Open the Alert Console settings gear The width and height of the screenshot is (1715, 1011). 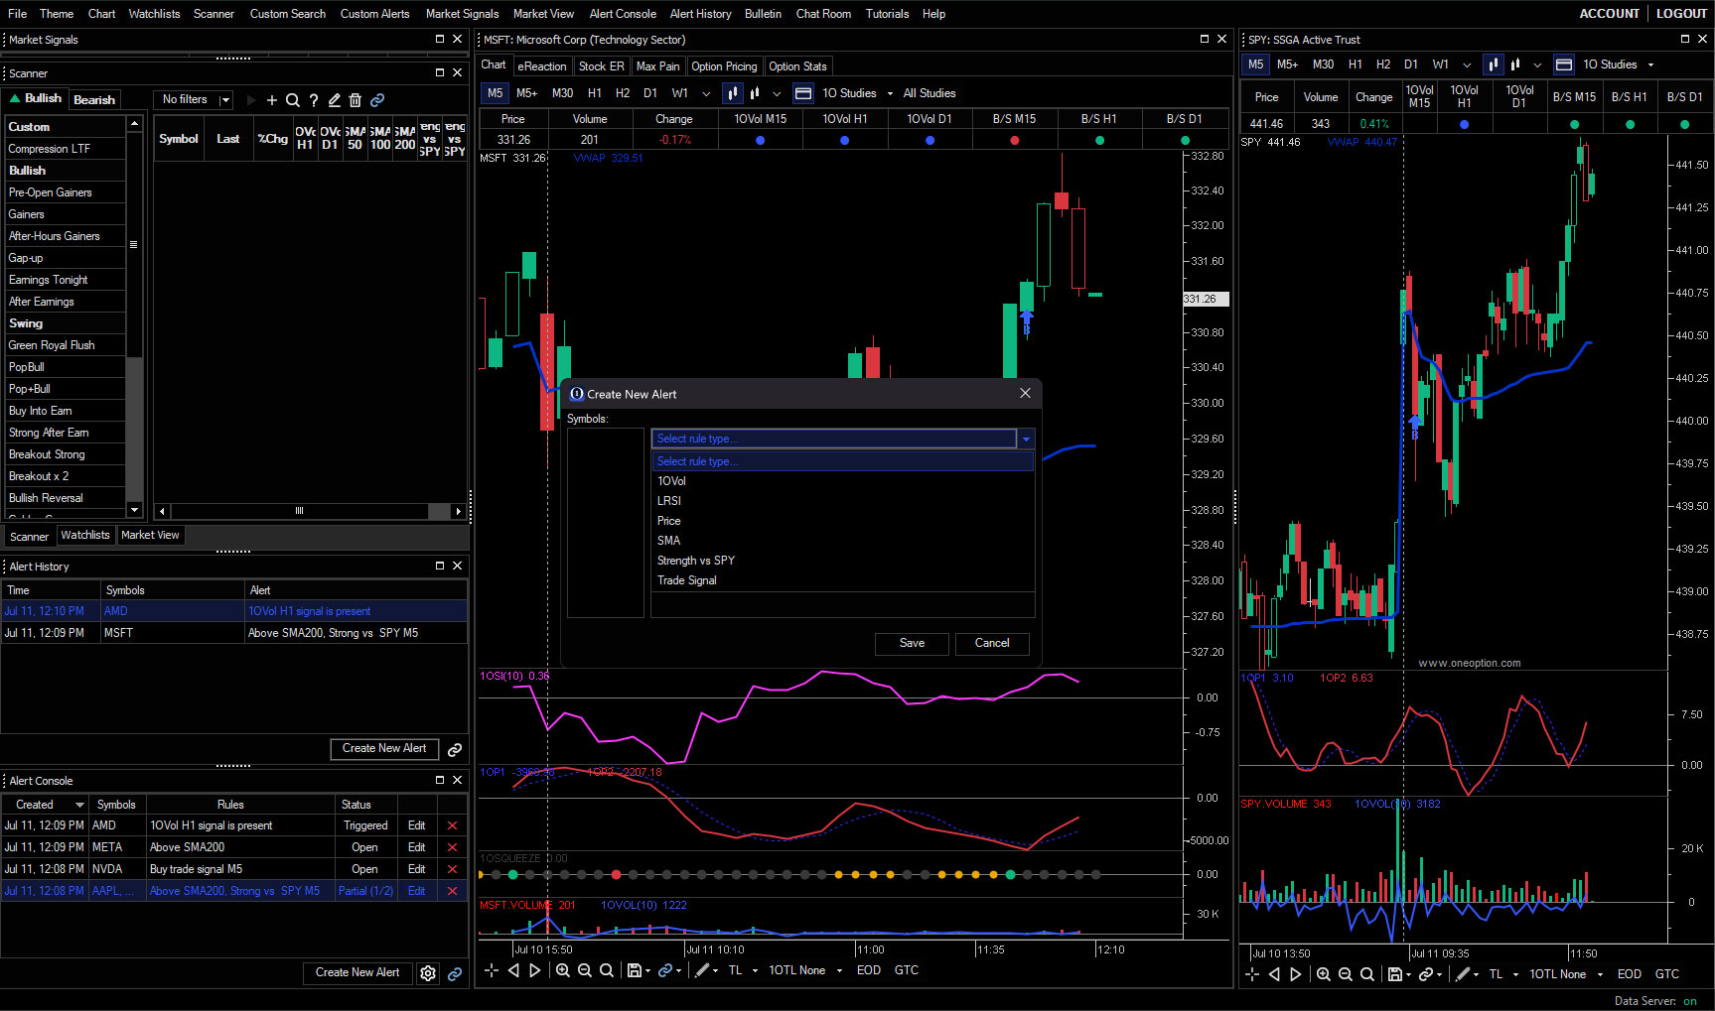tap(427, 972)
